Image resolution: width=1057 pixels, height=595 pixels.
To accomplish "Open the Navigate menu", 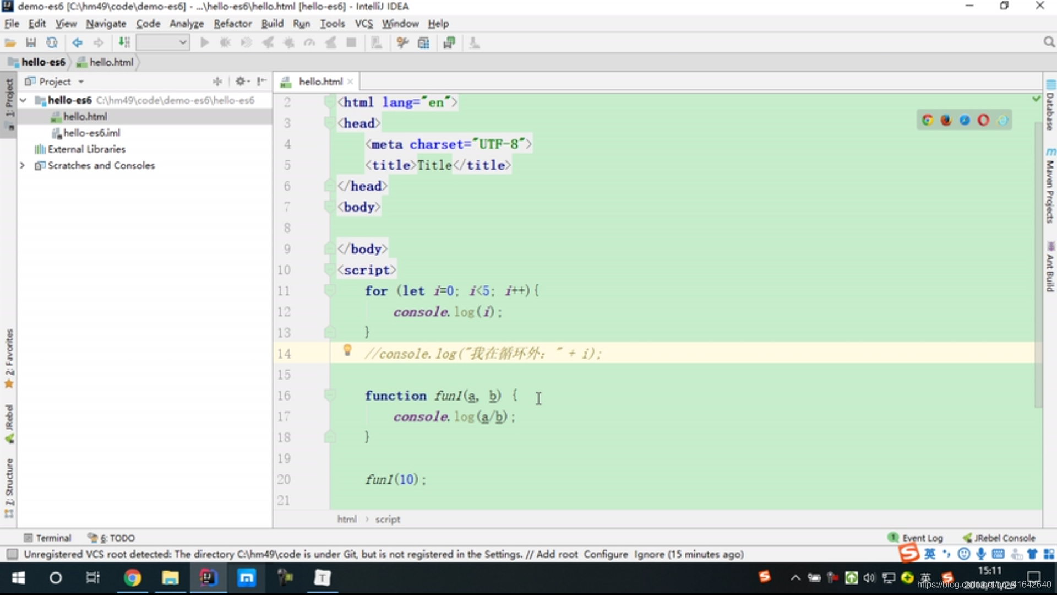I will tap(106, 24).
